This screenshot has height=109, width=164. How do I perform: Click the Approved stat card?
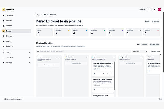click(98, 32)
